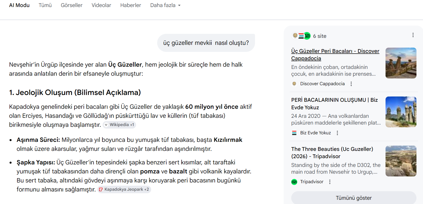Screen dimensions: 423x204
Task: Click the stacked site icons beside 6 site
Action: click(x=301, y=36)
